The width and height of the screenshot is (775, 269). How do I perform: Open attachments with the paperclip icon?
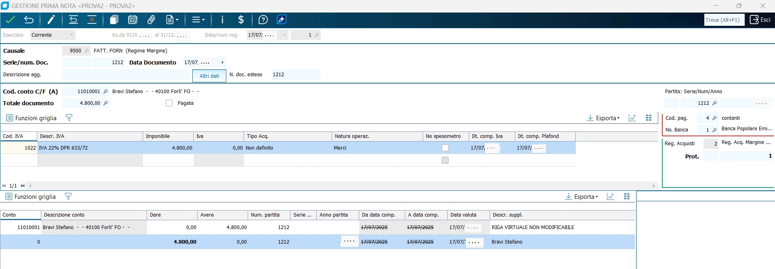click(151, 20)
